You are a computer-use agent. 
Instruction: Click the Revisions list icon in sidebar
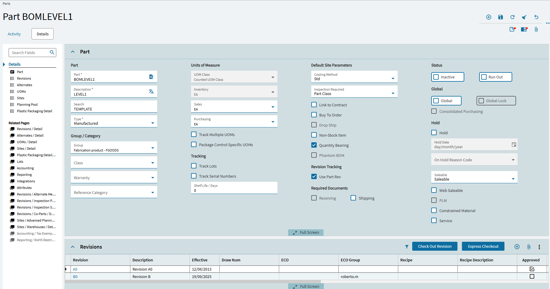coord(12,78)
